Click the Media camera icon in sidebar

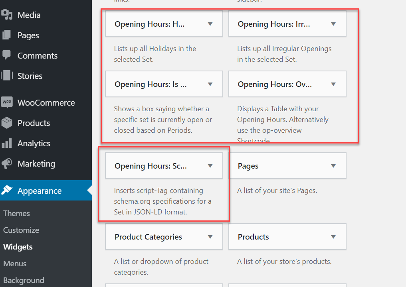[x=7, y=15]
